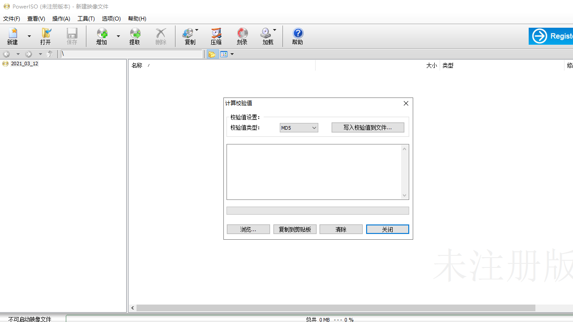The image size is (573, 322).
Task: Open the dropdown arrow next to 增加
Action: coord(118,36)
